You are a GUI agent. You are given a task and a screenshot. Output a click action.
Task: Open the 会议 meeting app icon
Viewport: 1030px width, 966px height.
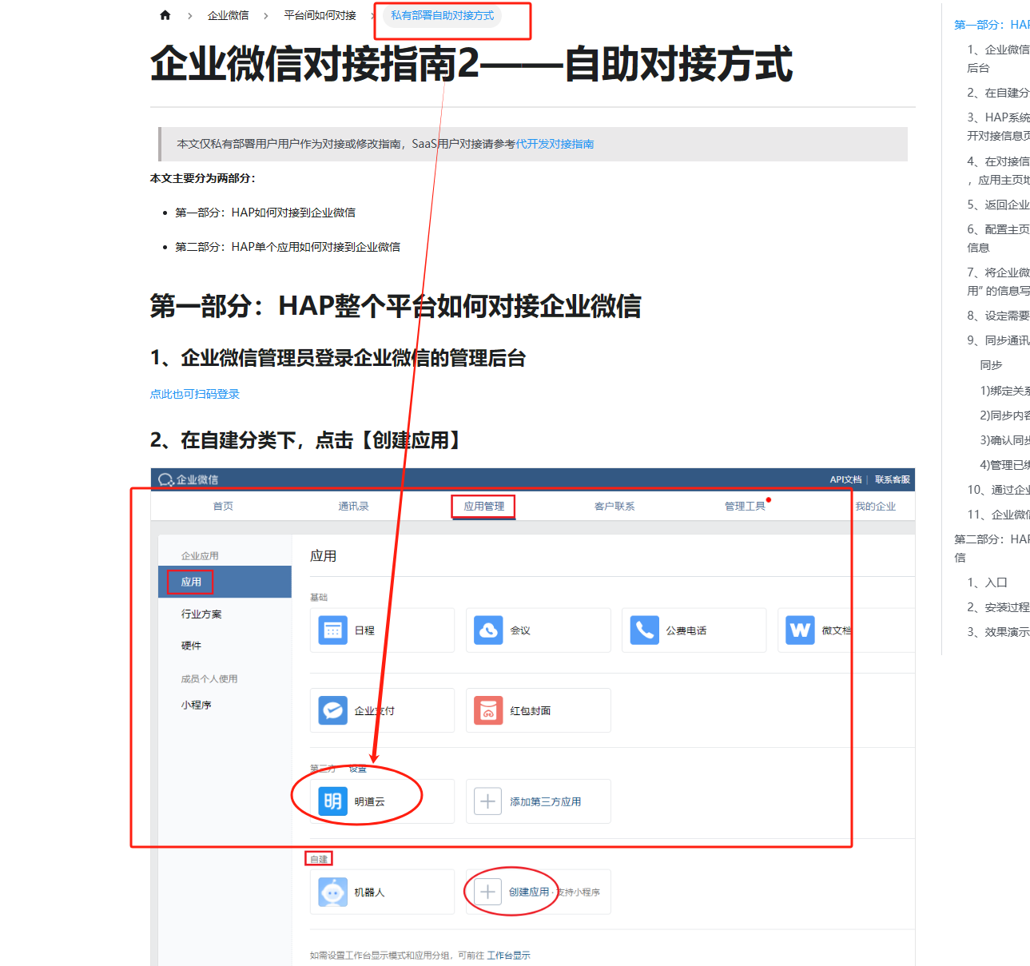point(488,630)
